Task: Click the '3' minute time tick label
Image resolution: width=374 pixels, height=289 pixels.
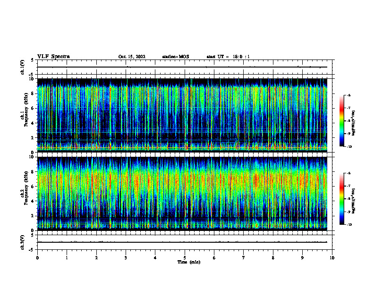Action: [x=126, y=258]
